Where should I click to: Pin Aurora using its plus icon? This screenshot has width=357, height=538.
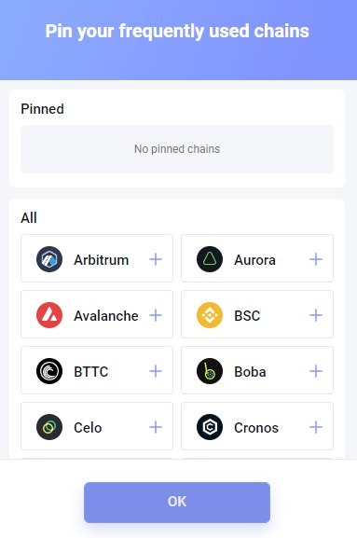point(316,259)
